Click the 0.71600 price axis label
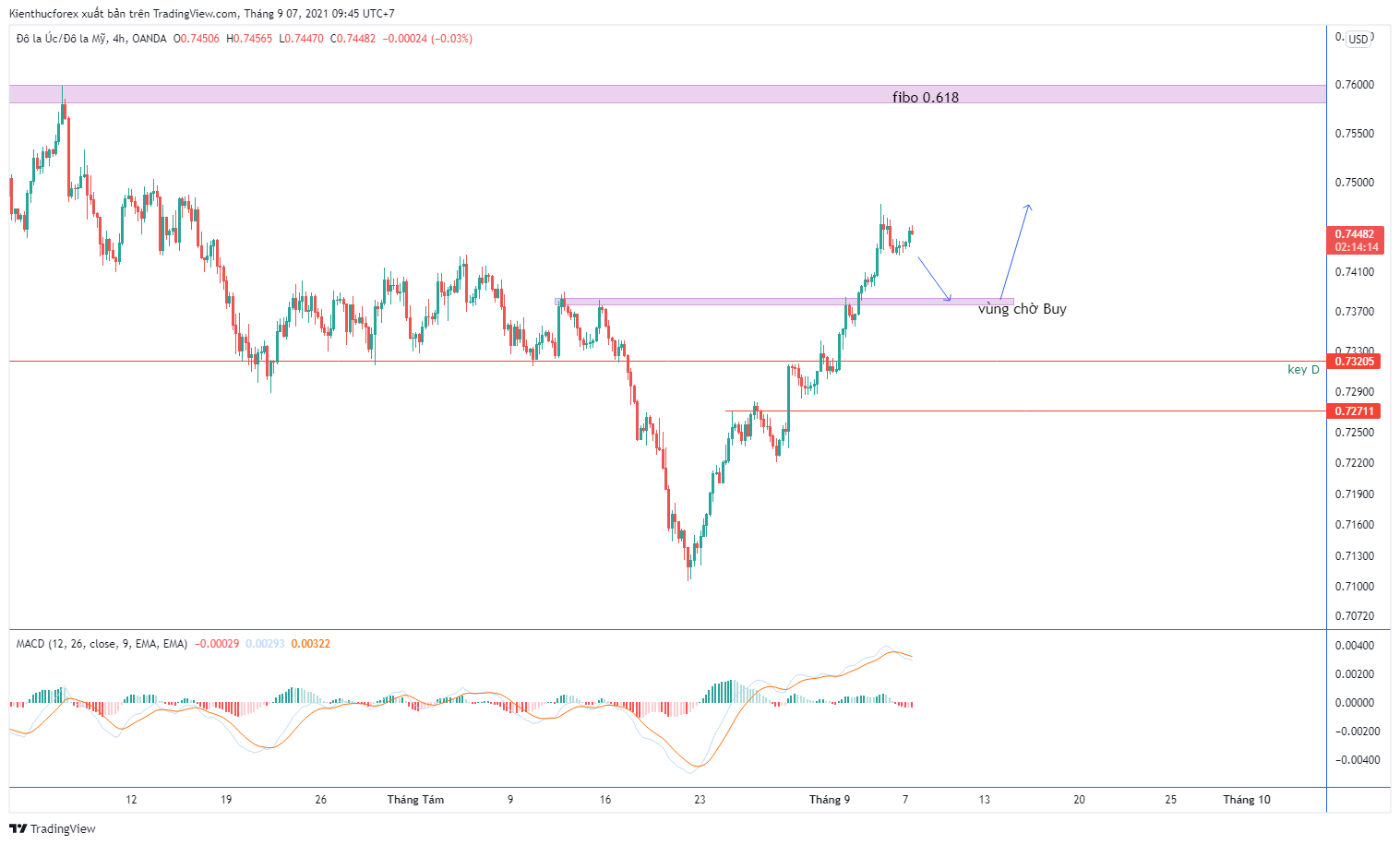Image resolution: width=1400 pixels, height=845 pixels. point(1354,525)
